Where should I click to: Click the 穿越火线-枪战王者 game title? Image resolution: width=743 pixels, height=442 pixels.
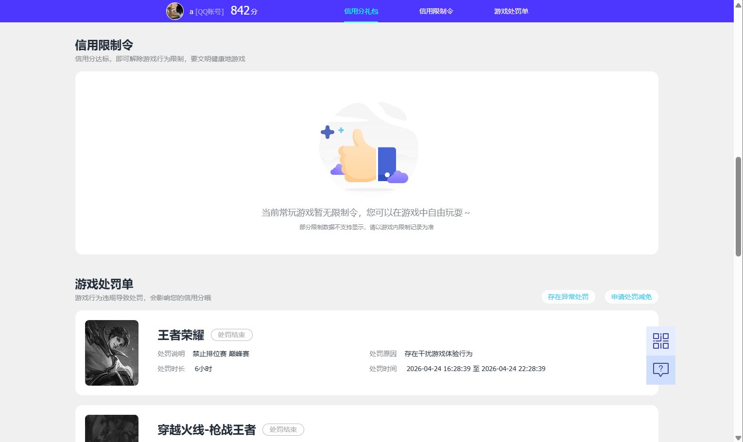coord(207,430)
